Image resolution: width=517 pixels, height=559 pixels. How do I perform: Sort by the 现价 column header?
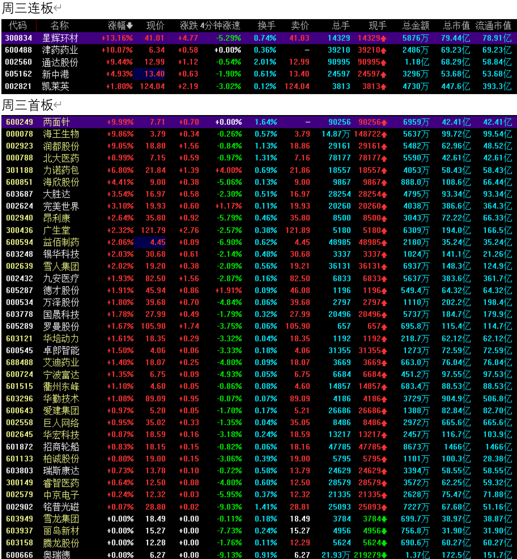coord(155,26)
